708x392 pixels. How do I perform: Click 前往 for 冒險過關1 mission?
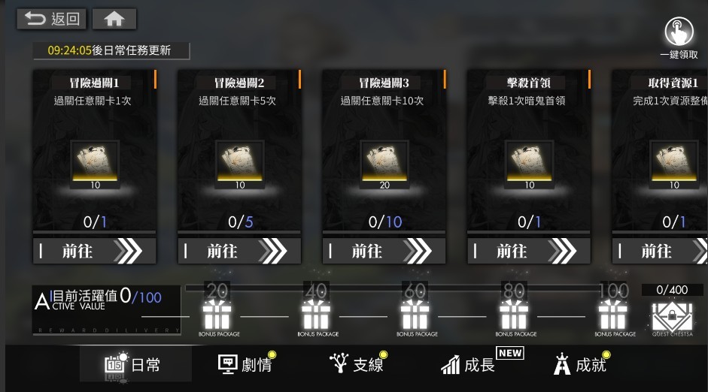pos(94,251)
